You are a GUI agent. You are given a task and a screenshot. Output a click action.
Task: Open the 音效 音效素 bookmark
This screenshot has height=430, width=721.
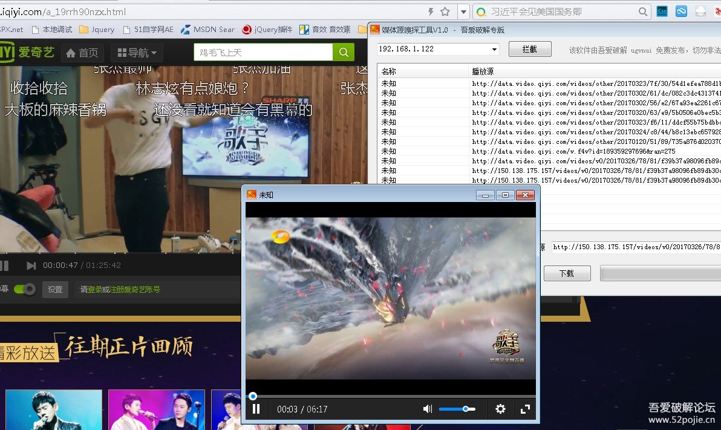coord(325,30)
